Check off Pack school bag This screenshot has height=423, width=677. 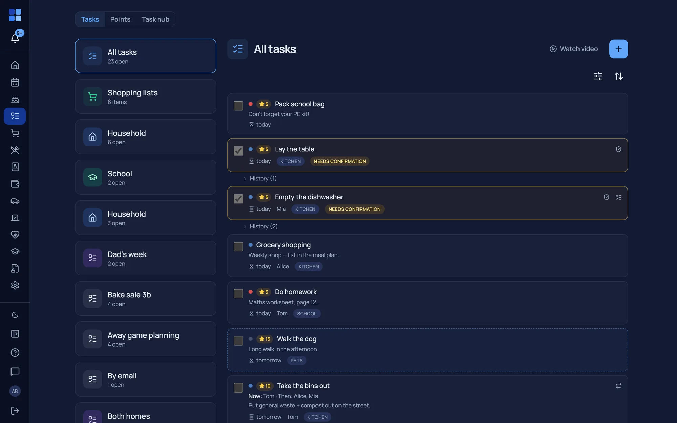(238, 106)
